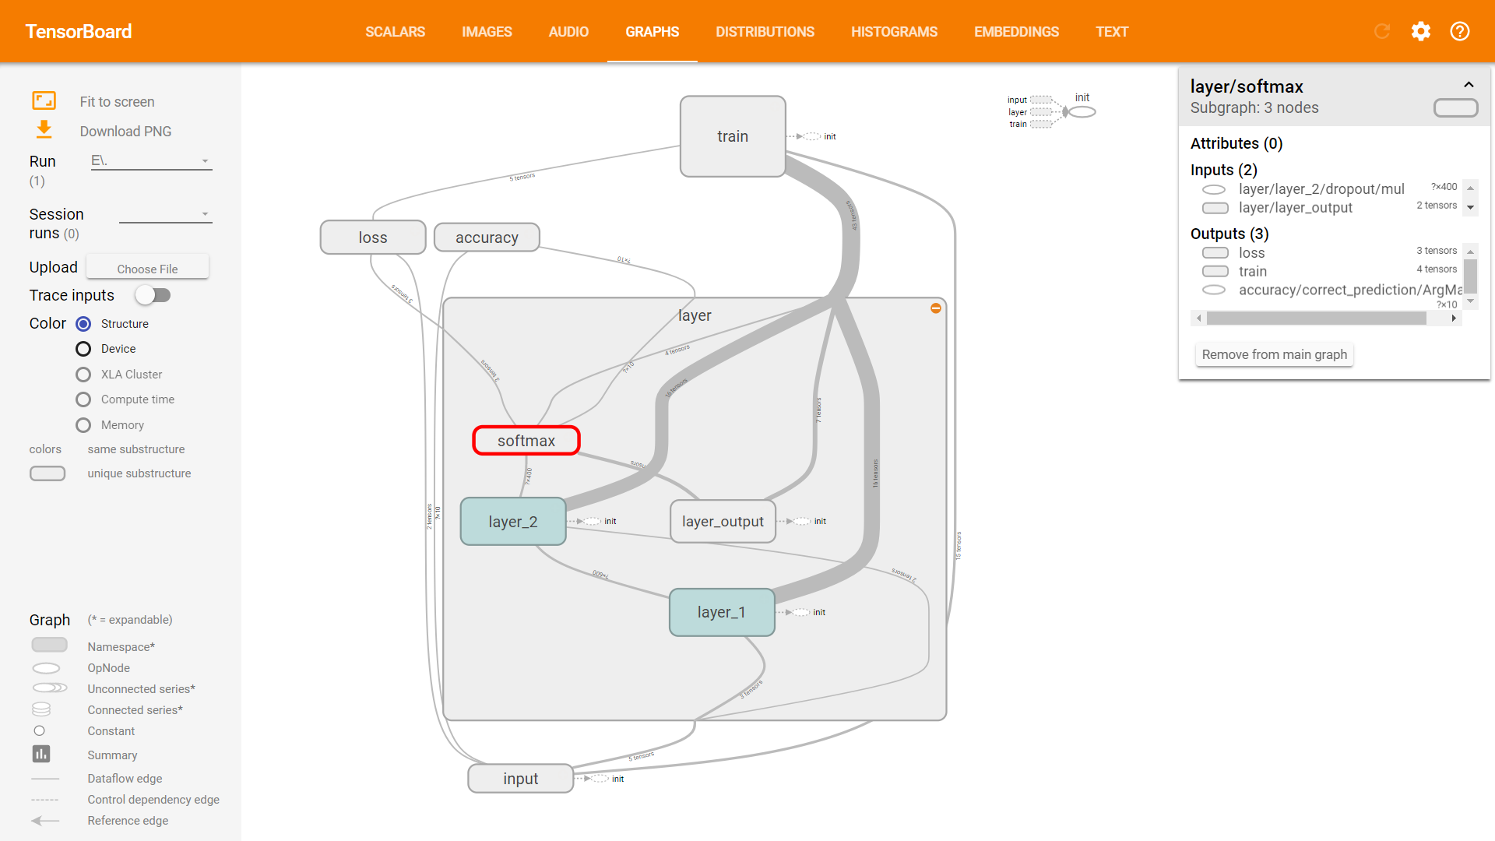Click the Choose File upload button
Viewport: 1495px width, 841px height.
pyautogui.click(x=147, y=269)
